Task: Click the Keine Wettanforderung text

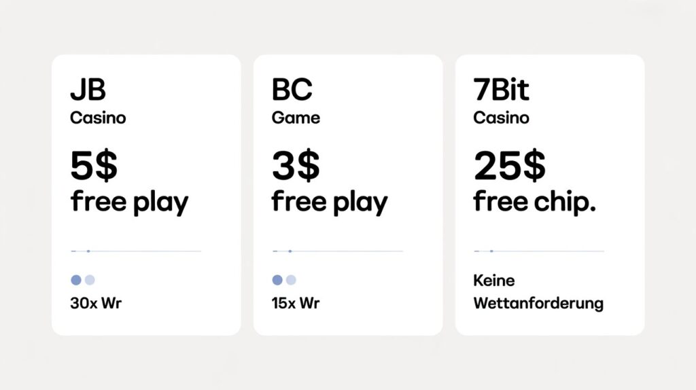Action: click(x=538, y=291)
